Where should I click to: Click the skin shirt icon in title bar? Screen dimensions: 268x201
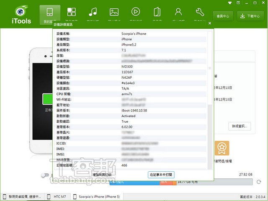[x=230, y=3]
